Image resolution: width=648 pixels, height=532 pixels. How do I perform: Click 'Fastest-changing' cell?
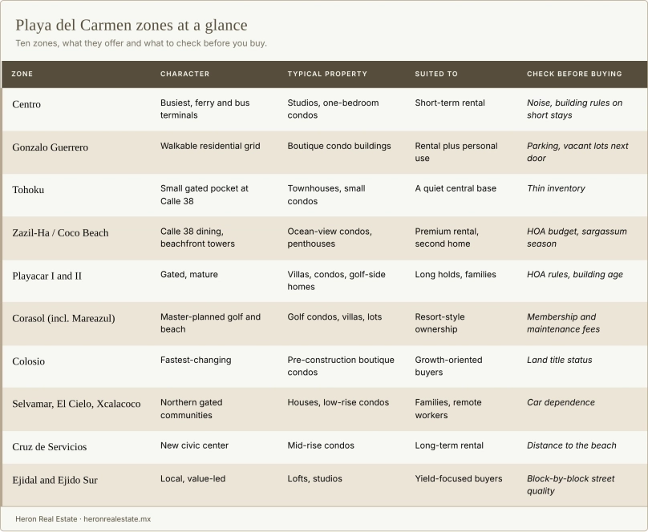196,360
